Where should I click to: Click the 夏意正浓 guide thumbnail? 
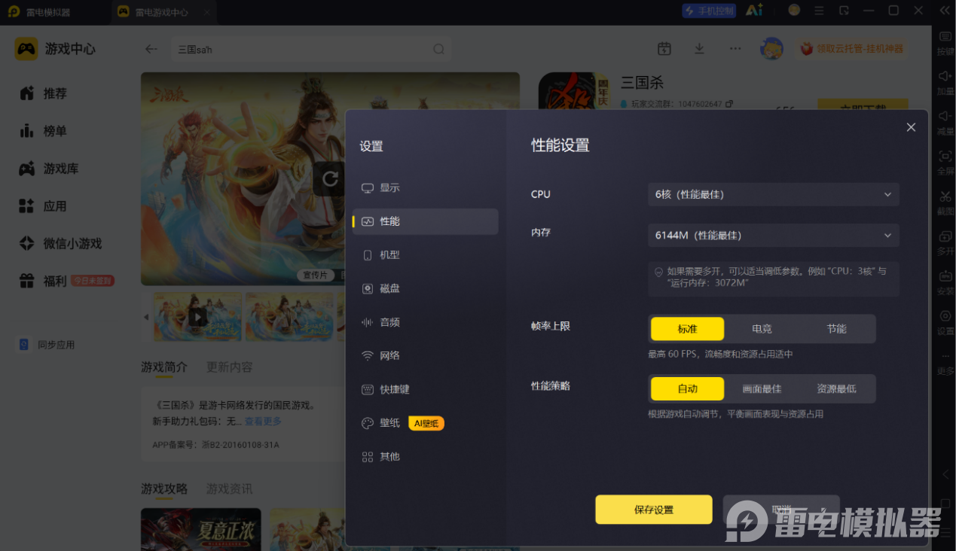[201, 529]
